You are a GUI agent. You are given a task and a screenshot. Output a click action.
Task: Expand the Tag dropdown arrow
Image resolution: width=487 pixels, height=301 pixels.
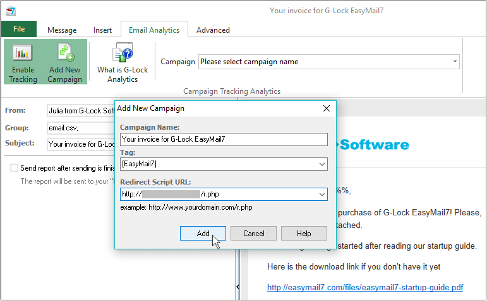322,164
